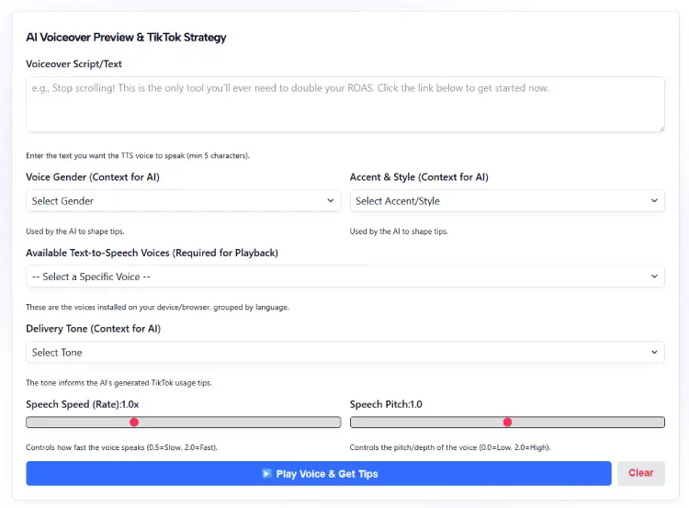
Task: Click the hint about voices installed on your device
Action: 157,307
